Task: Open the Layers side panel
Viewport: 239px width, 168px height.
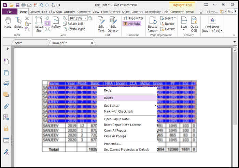Action: coord(6,84)
